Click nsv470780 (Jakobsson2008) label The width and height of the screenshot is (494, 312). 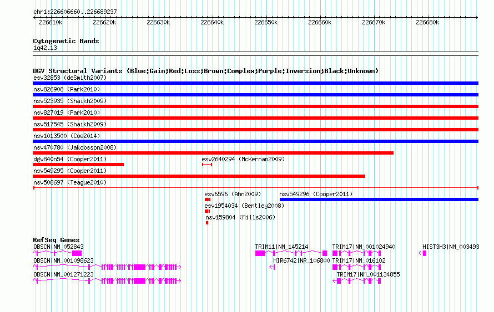click(75, 147)
